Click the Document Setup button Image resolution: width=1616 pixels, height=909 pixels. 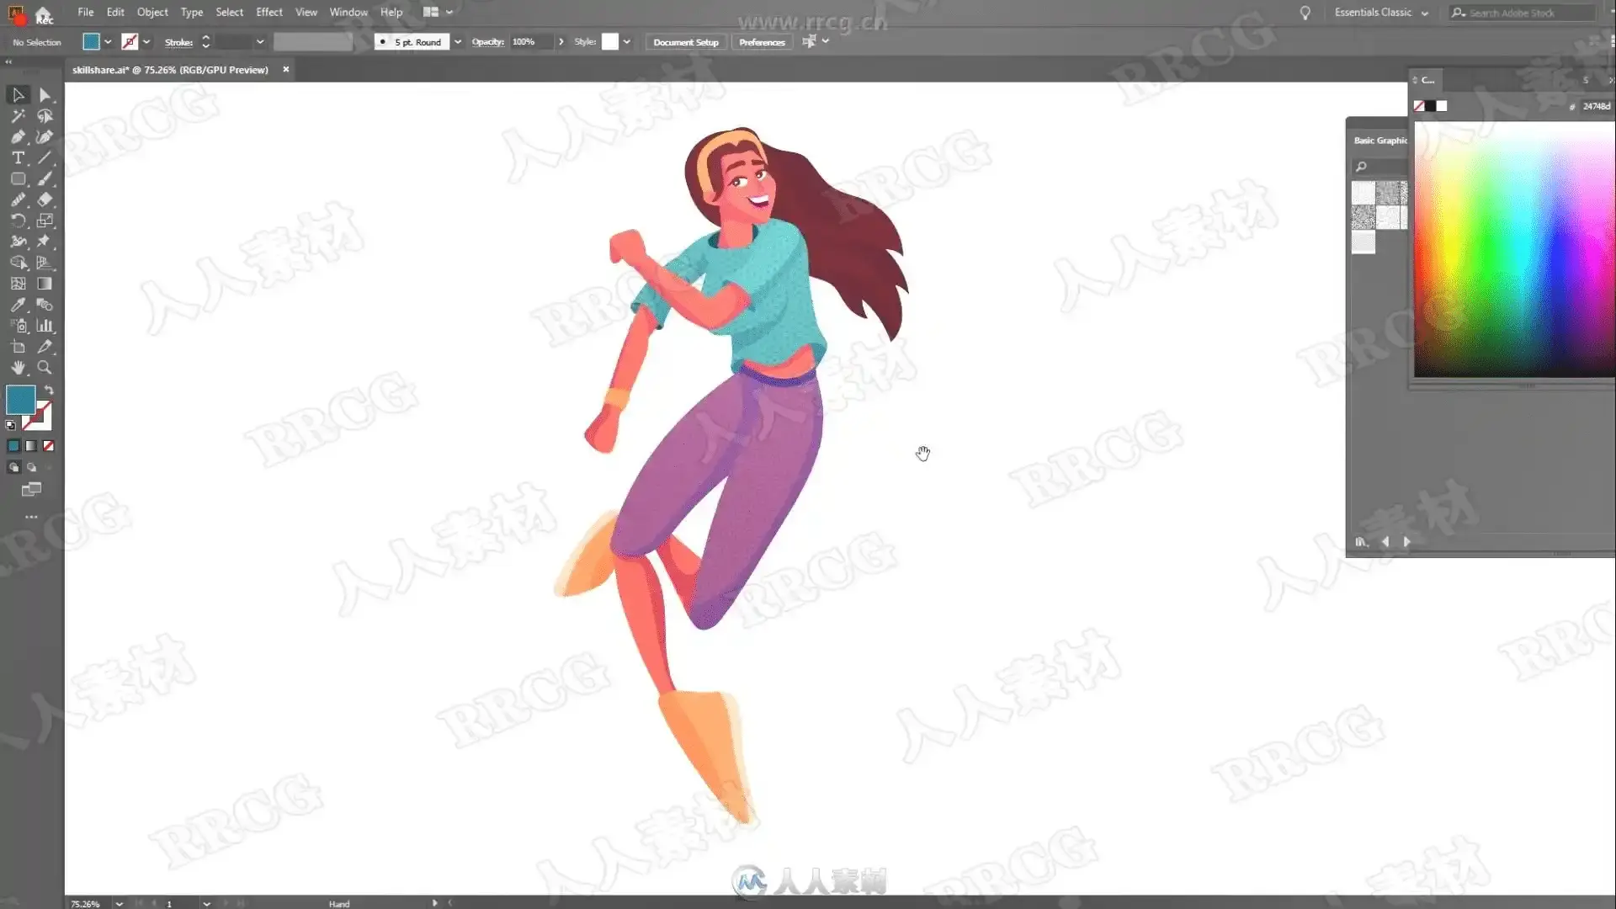685,42
